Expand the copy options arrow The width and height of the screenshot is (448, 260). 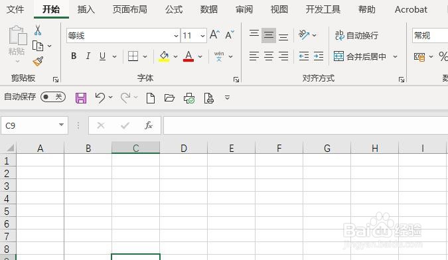pyautogui.click(x=49, y=46)
